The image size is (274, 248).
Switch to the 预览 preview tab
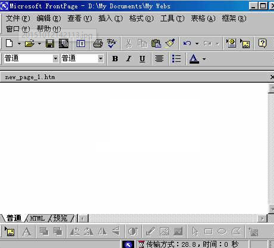pos(61,218)
